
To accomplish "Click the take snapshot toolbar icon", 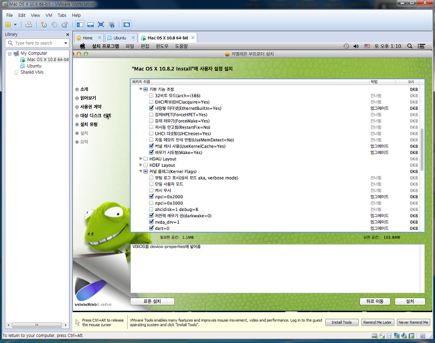I will click(44, 25).
